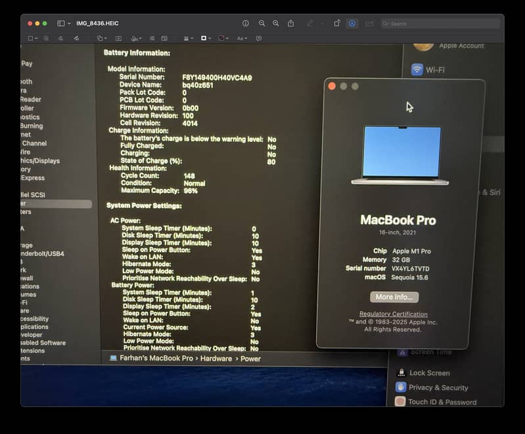
Task: Insert a text box with Text tool
Action: point(118,38)
